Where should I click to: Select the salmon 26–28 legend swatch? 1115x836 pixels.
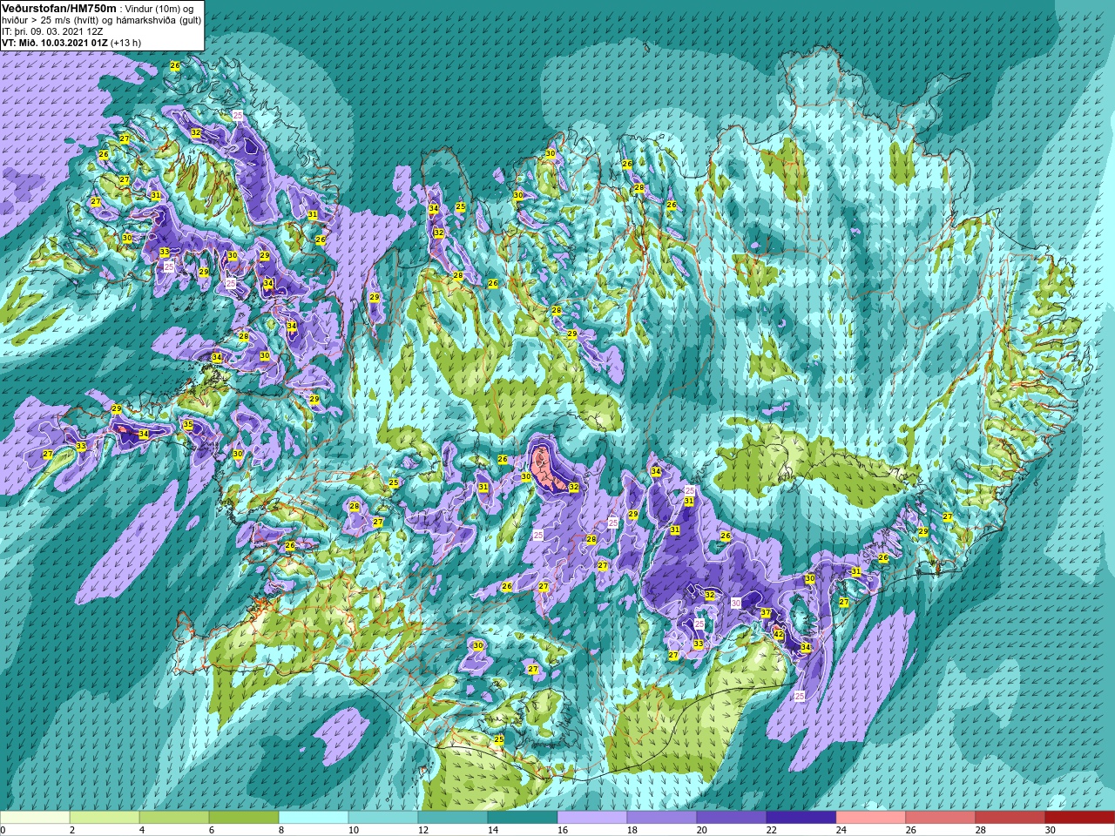[x=941, y=818]
